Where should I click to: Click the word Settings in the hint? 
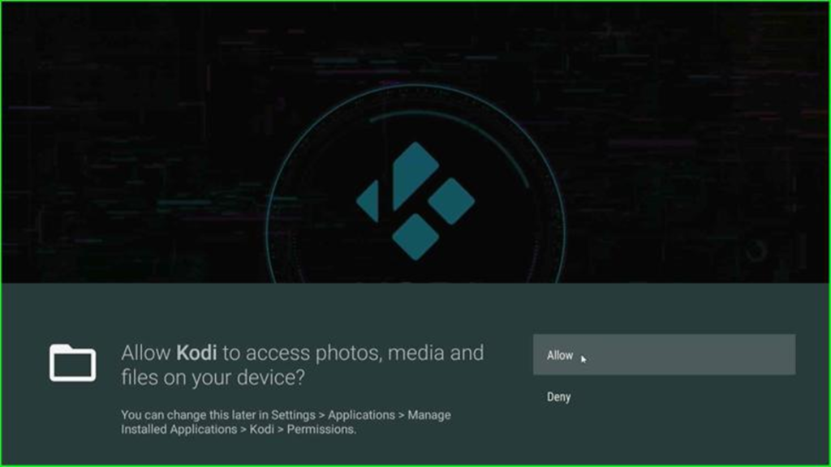293,415
